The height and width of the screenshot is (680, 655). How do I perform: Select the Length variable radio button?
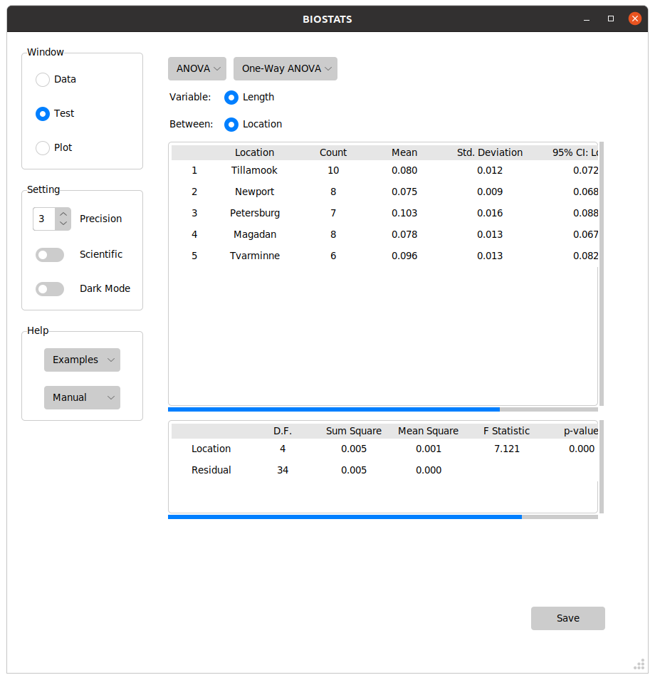[x=231, y=98]
